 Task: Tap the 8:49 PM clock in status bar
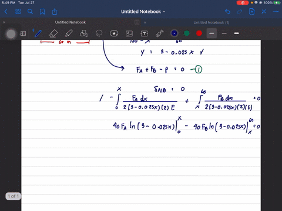[x=8, y=3]
